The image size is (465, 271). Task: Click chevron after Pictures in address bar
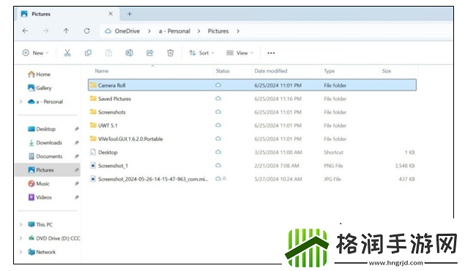[238, 31]
